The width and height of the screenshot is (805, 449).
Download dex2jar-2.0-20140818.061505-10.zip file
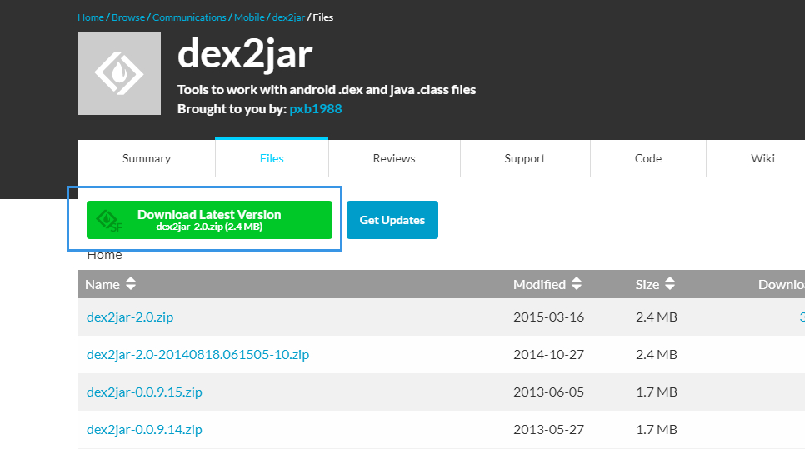197,355
